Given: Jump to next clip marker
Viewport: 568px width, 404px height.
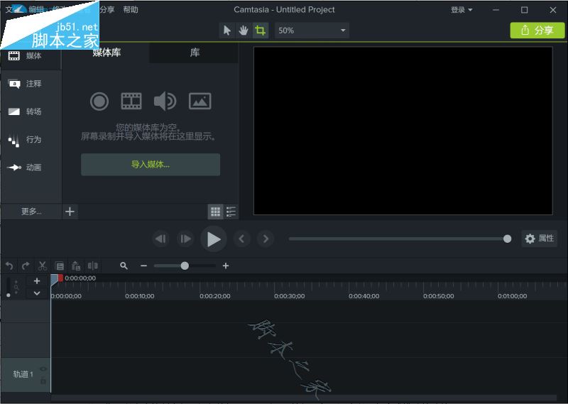Looking at the screenshot, I should [266, 239].
